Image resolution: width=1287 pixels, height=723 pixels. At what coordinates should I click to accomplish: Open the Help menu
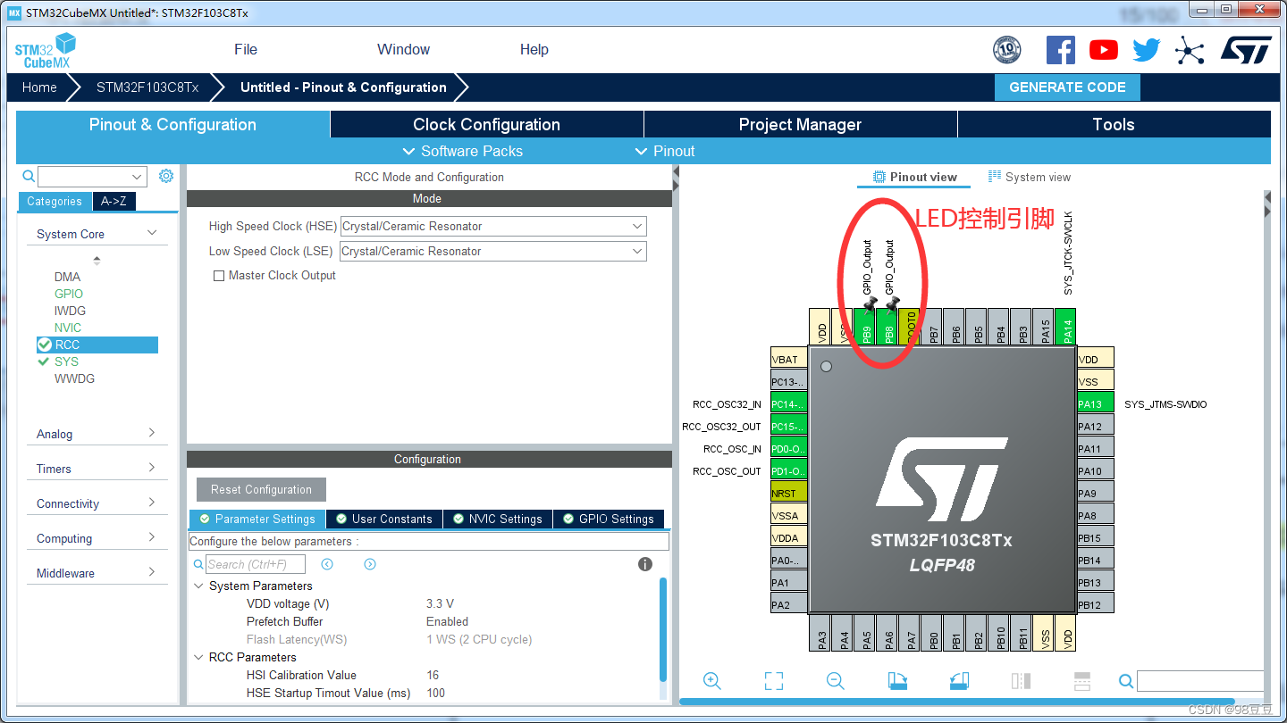coord(534,50)
